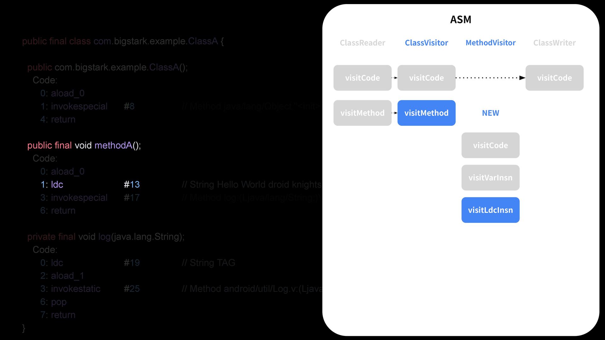Click the ASM title text
Viewport: 605px width, 340px height.
pos(460,20)
